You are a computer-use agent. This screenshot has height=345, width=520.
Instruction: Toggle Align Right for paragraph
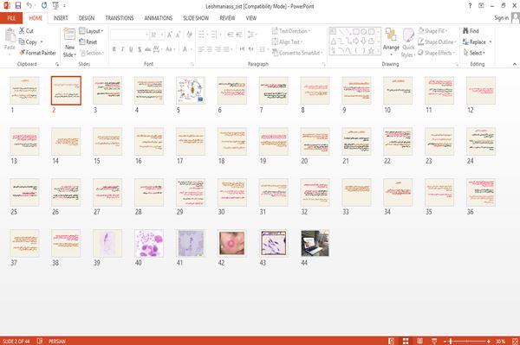click(x=218, y=49)
